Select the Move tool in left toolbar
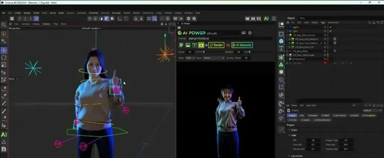This screenshot has width=384, height=158. 4,50
